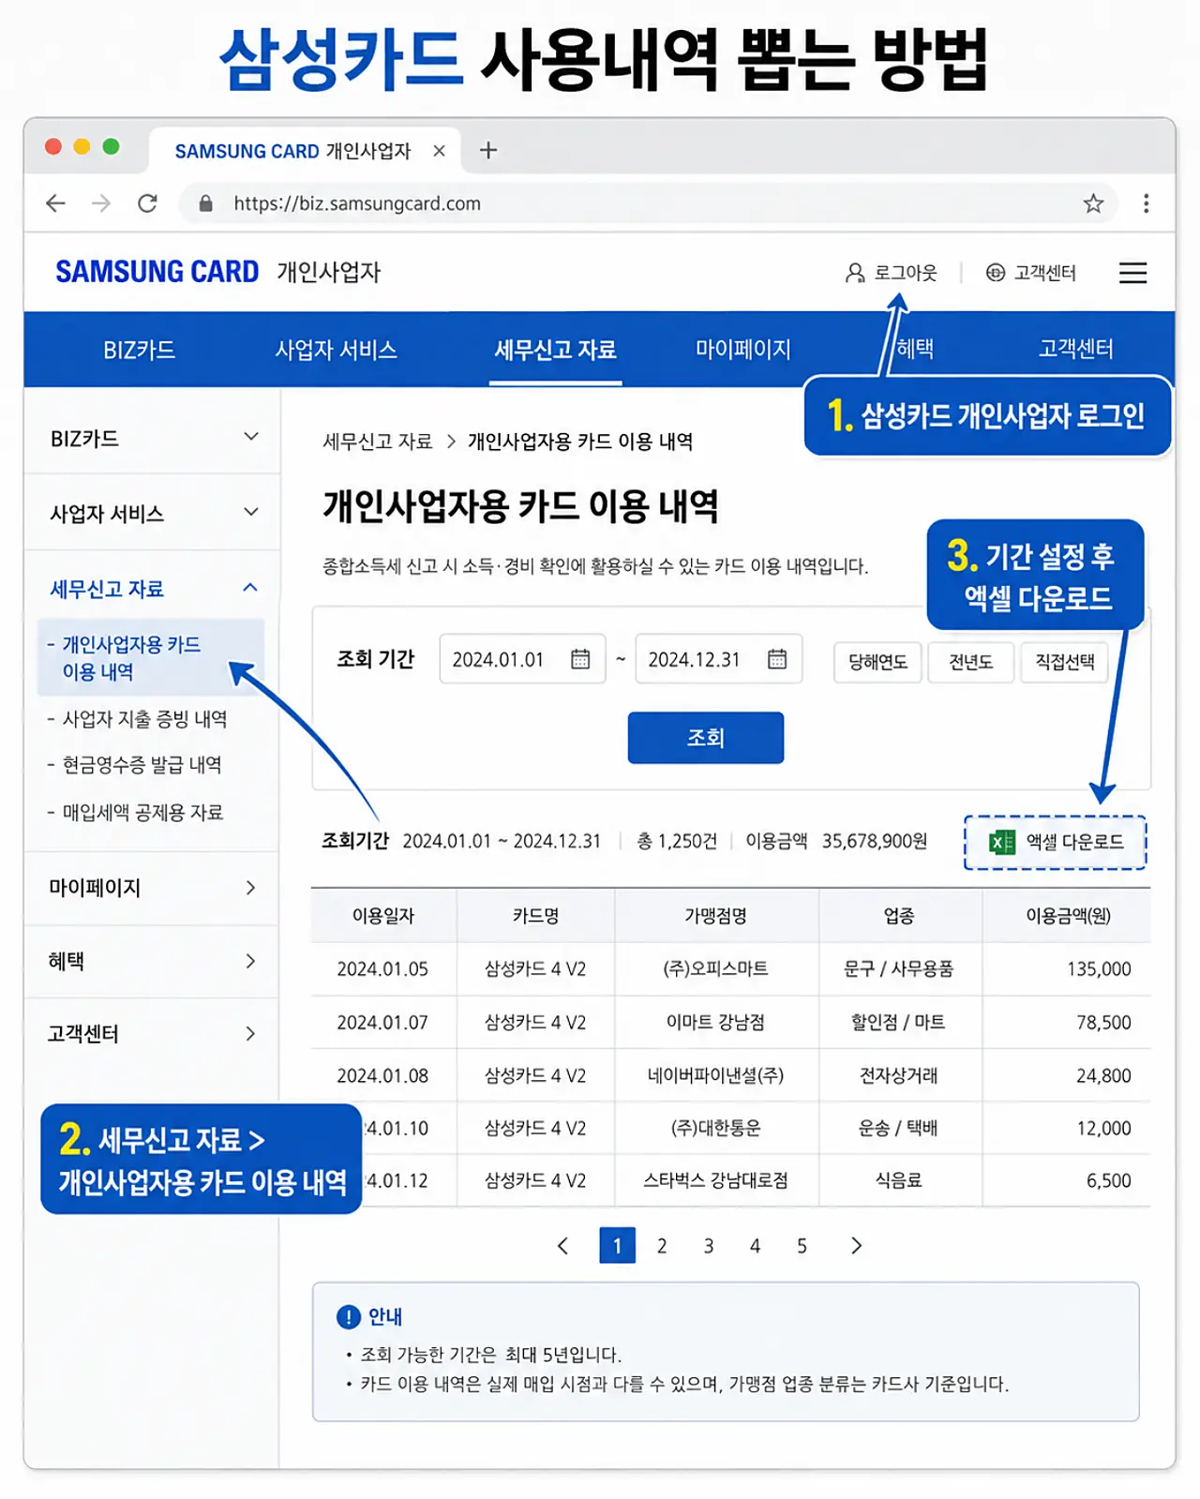
Task: Select page 1 in pagination
Action: coord(617,1246)
